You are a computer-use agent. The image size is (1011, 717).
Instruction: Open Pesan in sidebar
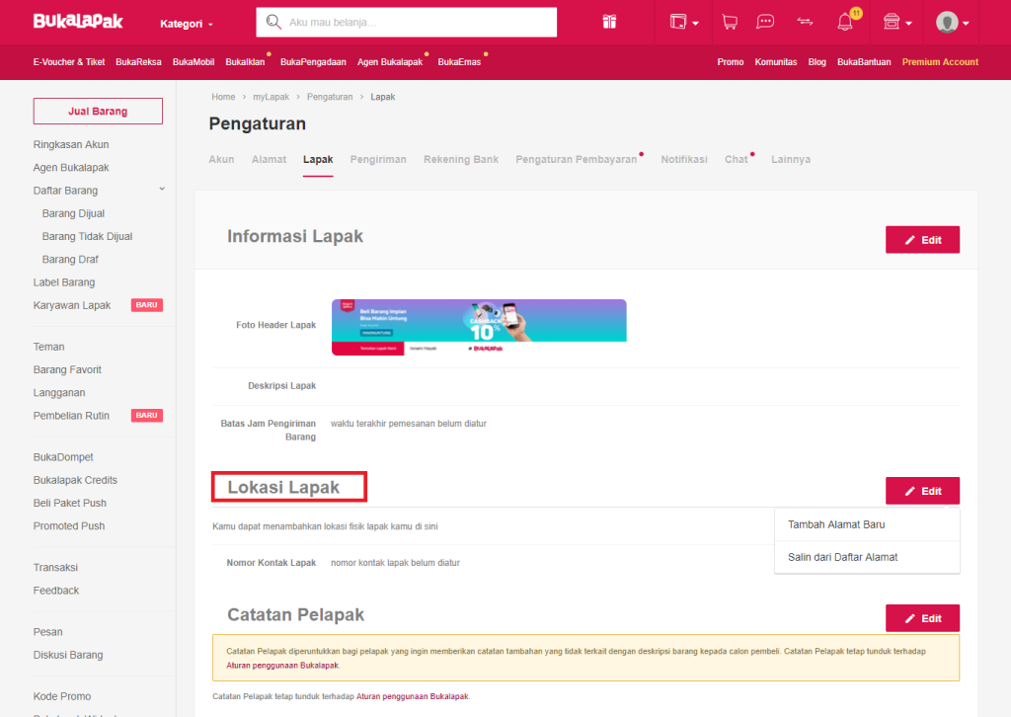click(47, 632)
